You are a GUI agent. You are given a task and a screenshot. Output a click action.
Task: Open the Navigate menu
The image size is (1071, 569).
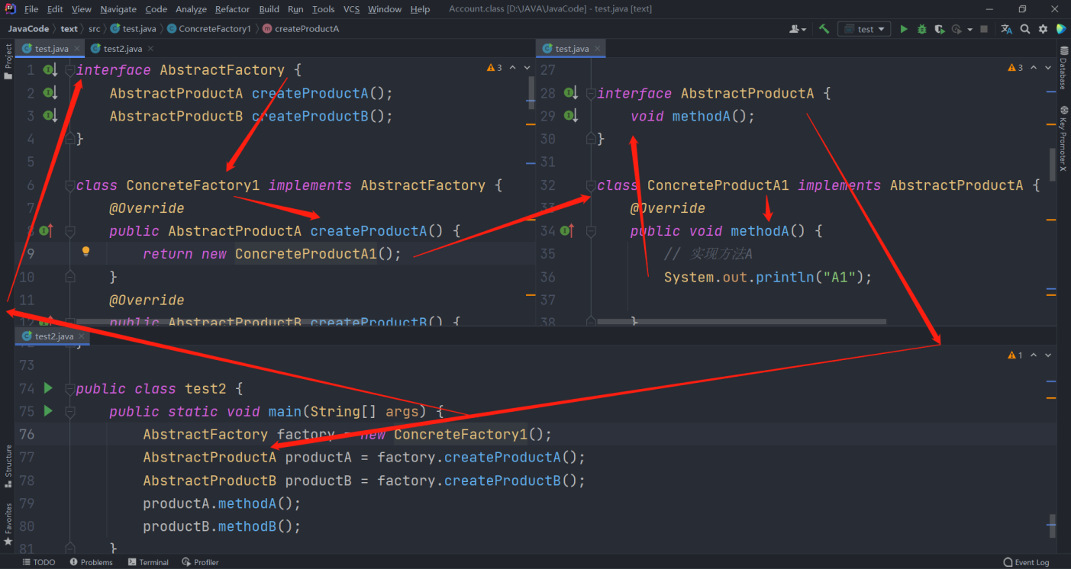click(118, 9)
